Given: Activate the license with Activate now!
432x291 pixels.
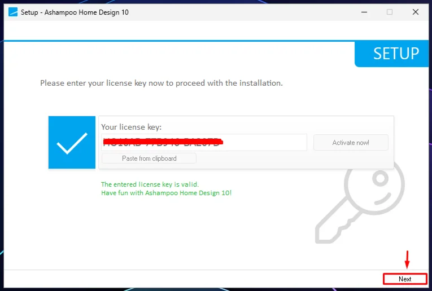Looking at the screenshot, I should point(351,143).
